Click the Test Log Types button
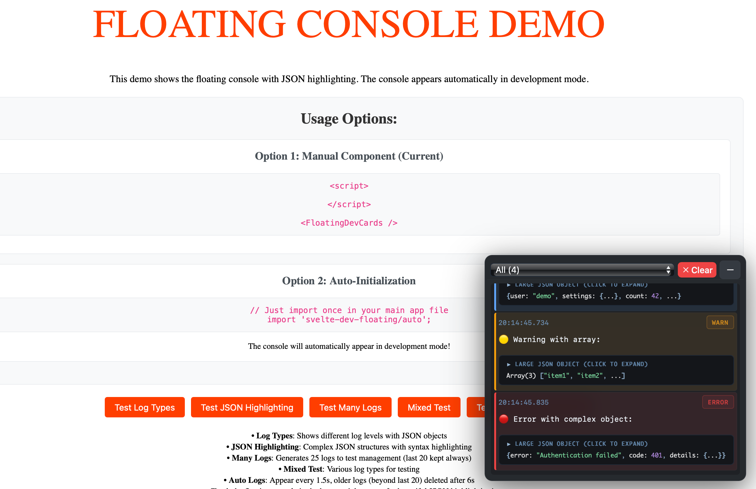Screen dimensions: 756x489 click(x=145, y=407)
